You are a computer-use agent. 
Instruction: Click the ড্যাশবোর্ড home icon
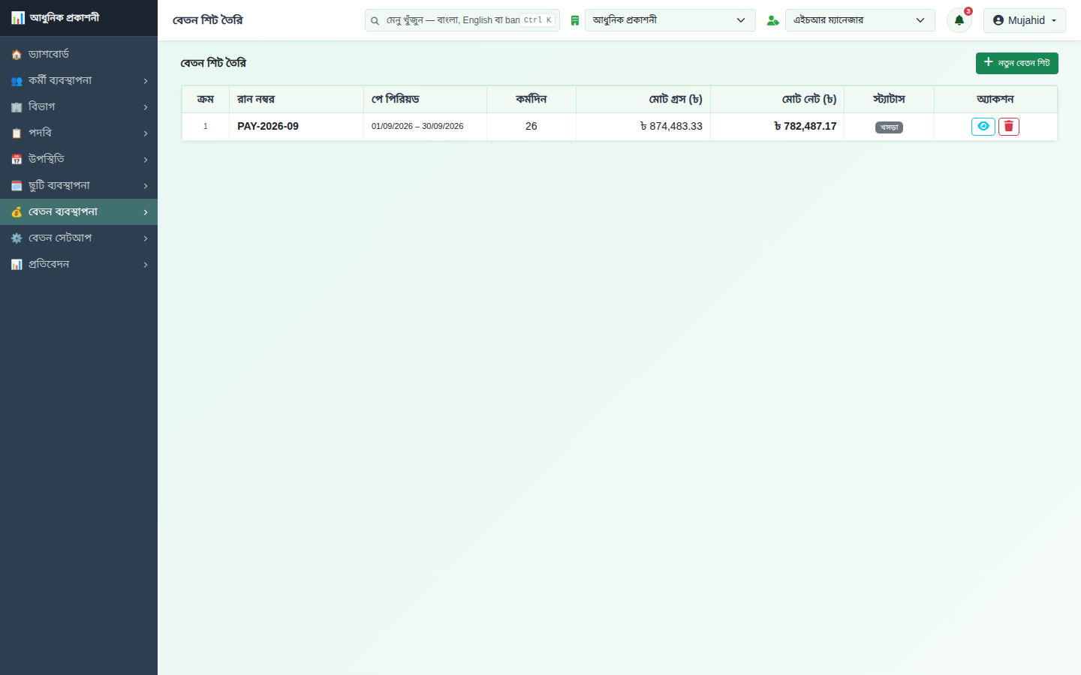(x=17, y=54)
